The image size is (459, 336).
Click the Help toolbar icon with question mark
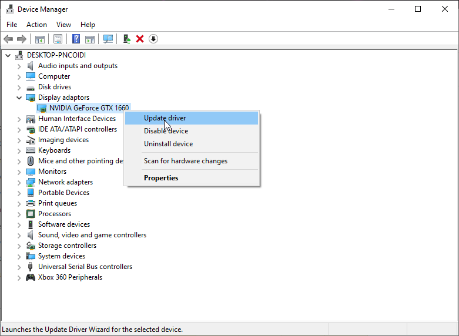pos(76,39)
